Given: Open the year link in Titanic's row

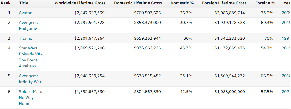Looking at the screenshot, I should [286, 38].
